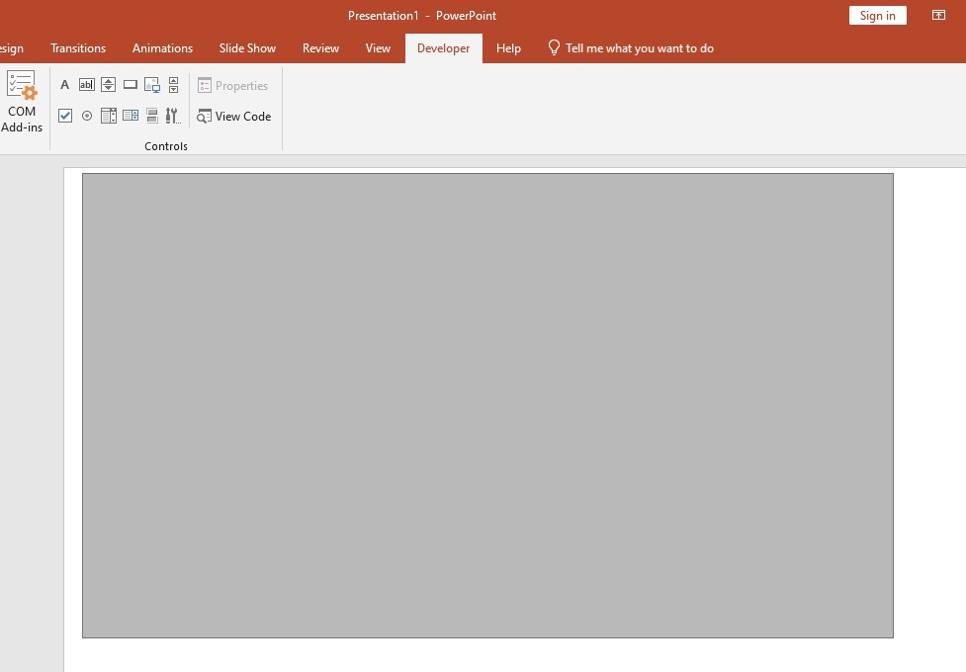Insert an Image control
The image size is (966, 672).
(x=151, y=85)
